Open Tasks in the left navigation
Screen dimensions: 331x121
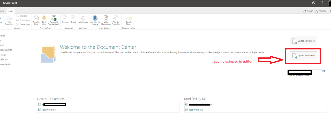pyautogui.click(x=3, y=55)
